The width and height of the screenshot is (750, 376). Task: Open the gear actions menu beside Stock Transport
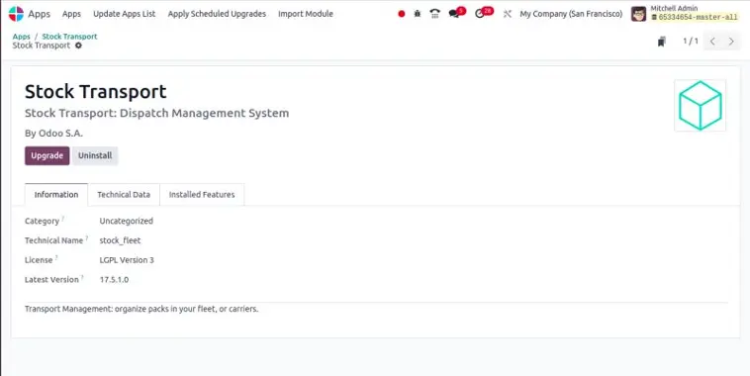tap(78, 46)
